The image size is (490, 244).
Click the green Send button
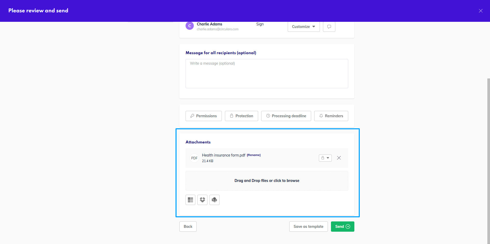[342, 227]
